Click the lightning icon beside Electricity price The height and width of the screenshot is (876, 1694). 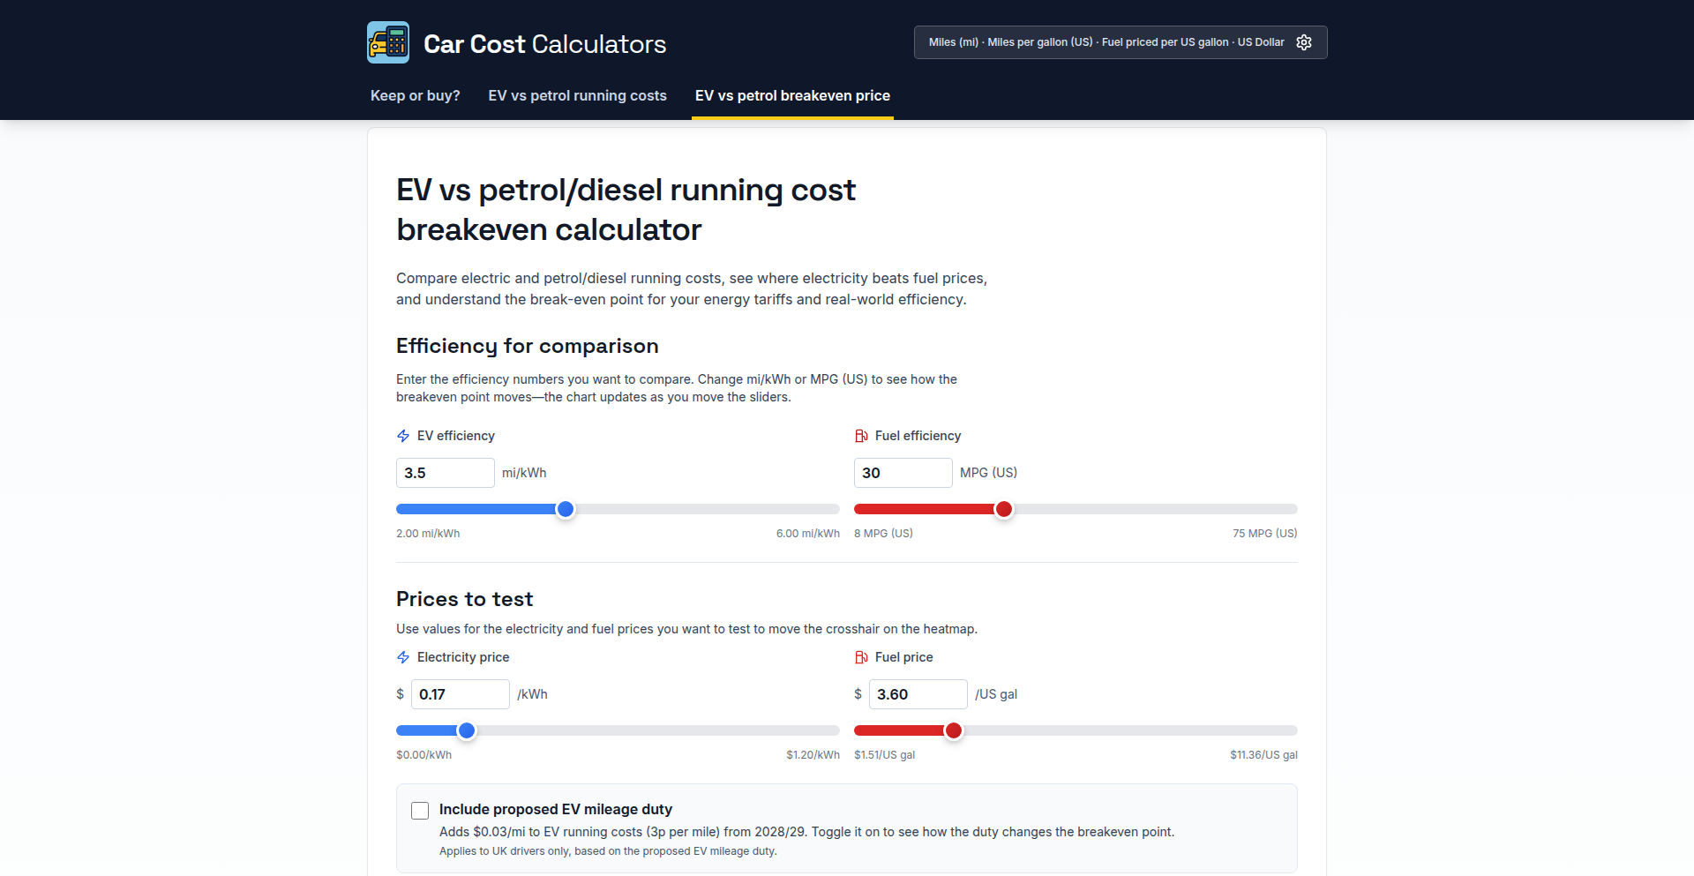point(403,657)
